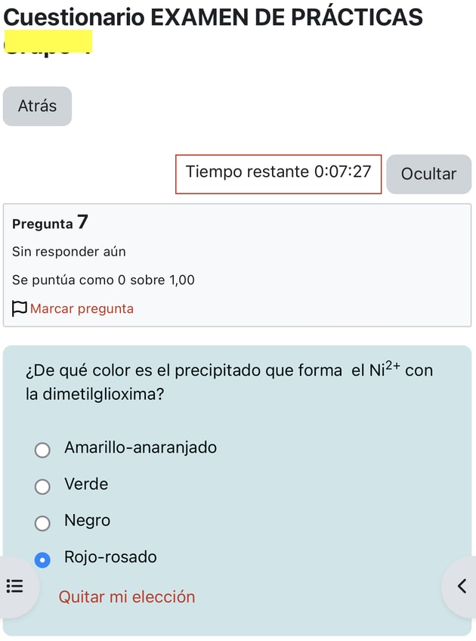Select the Amarillo-anaranjado radio option
The image size is (476, 641).
click(x=43, y=451)
